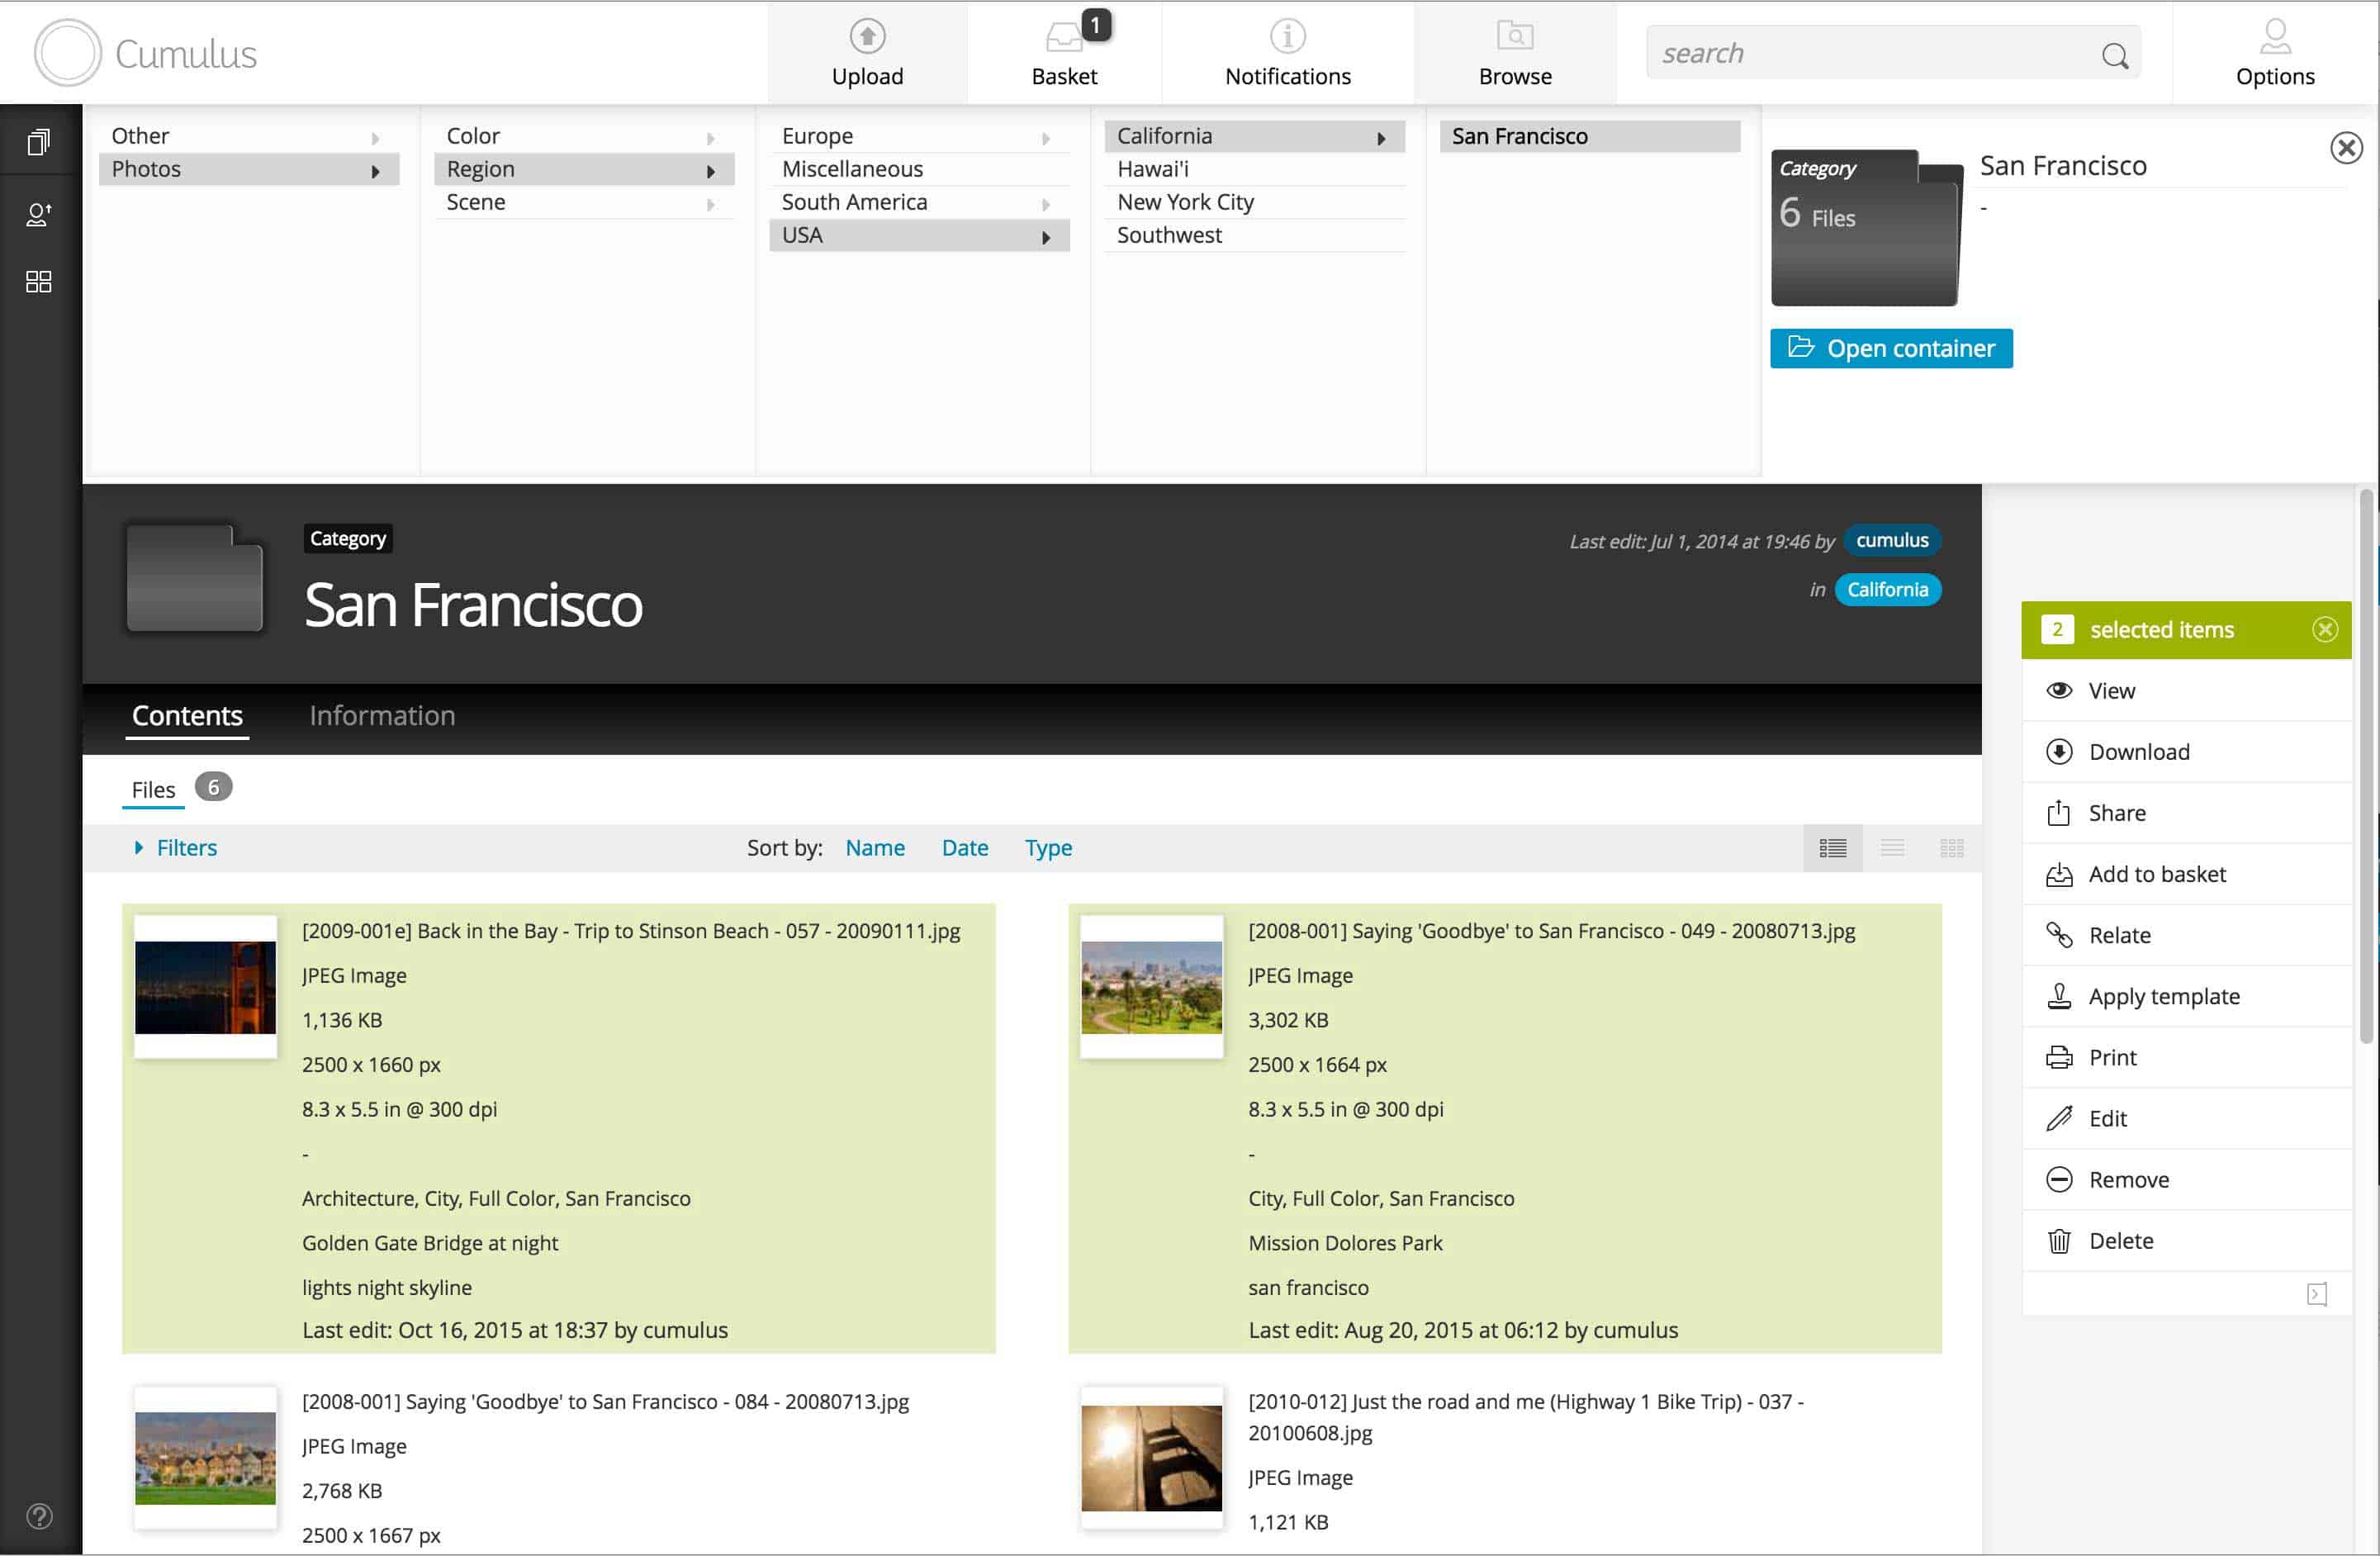Open the Upload panel
Viewport: 2380px width, 1556px height.
click(866, 52)
